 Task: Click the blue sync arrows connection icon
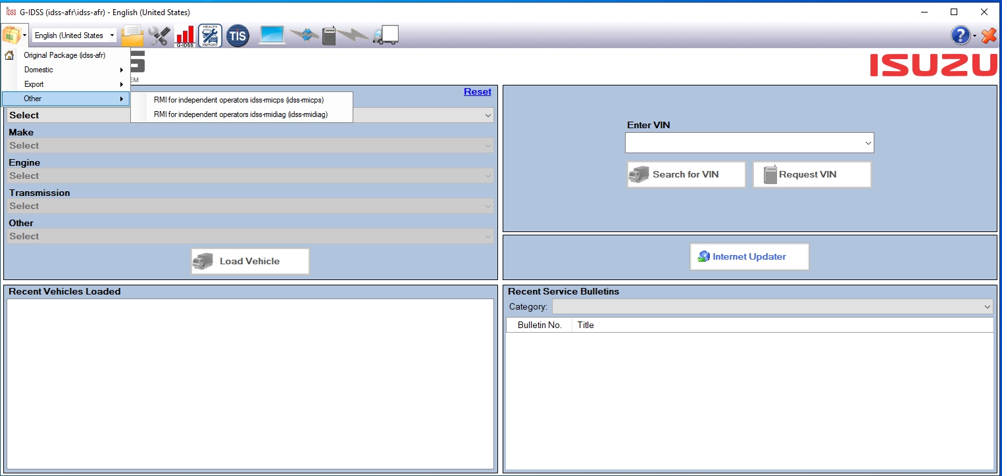pos(304,35)
